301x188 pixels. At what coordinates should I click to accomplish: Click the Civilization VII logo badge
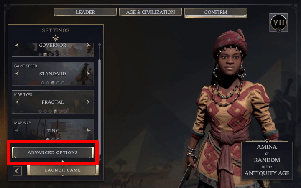tap(278, 23)
